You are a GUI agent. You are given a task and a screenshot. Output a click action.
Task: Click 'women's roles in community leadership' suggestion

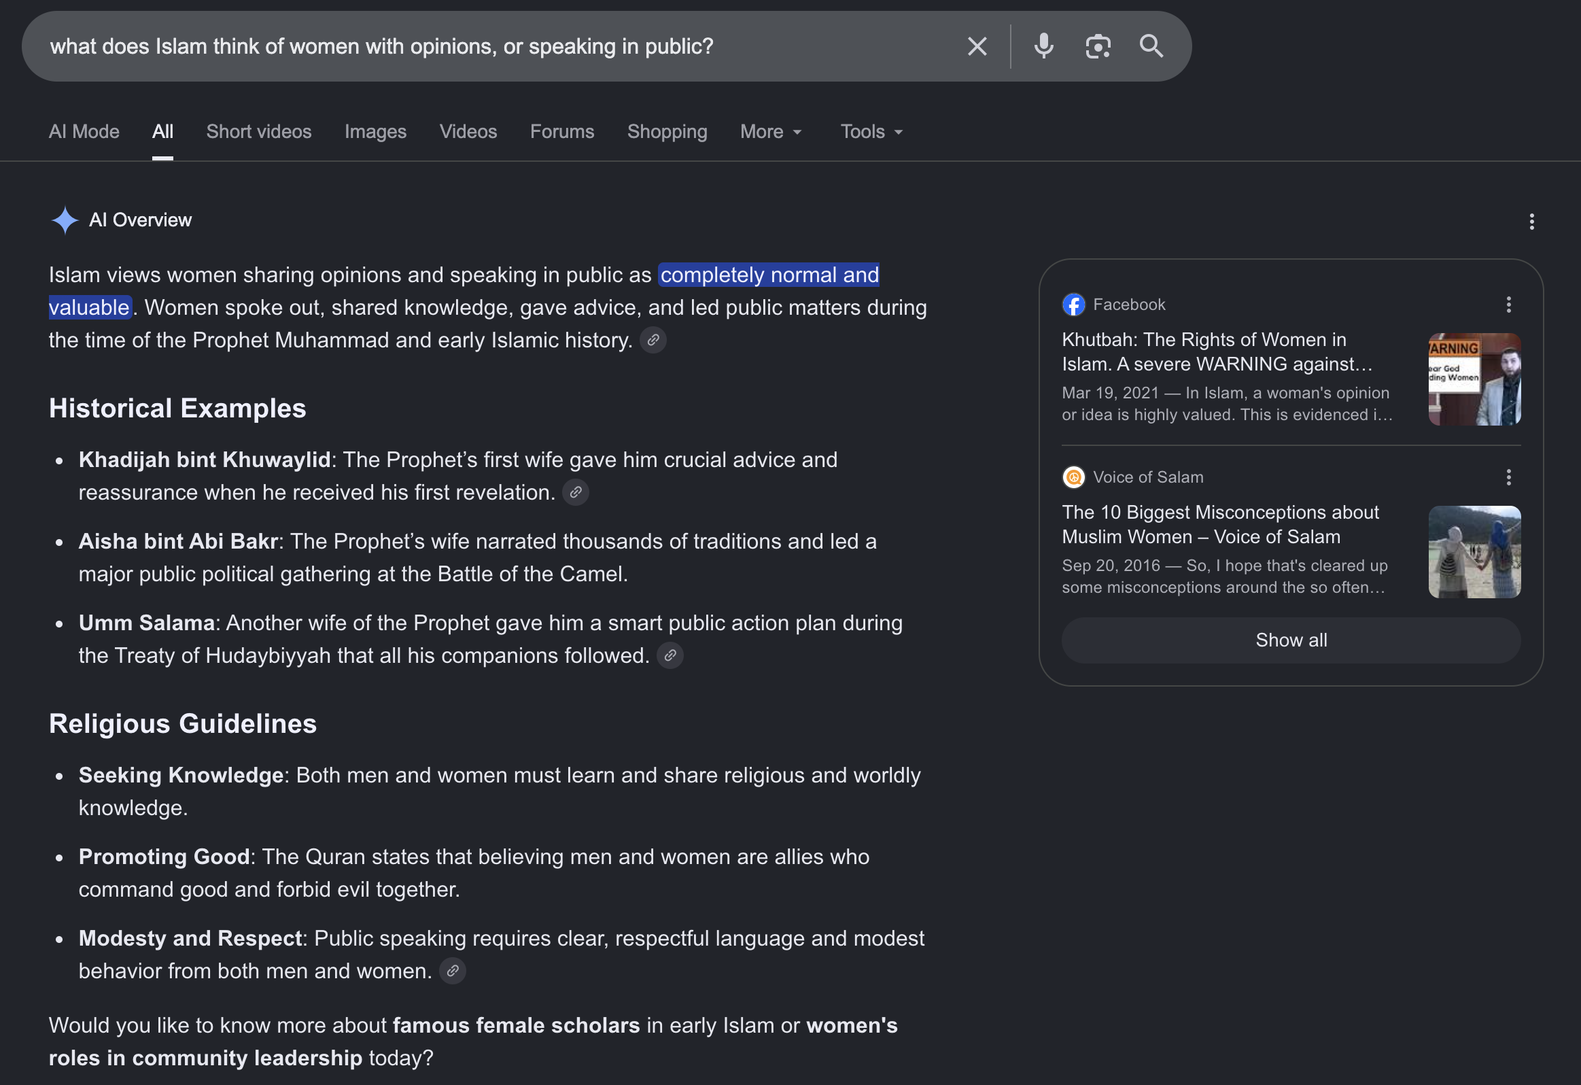tap(474, 1042)
